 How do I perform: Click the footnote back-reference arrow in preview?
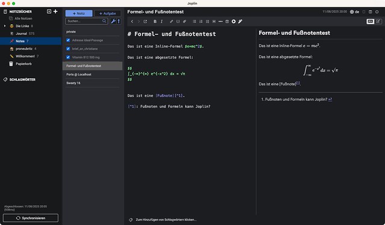330,99
